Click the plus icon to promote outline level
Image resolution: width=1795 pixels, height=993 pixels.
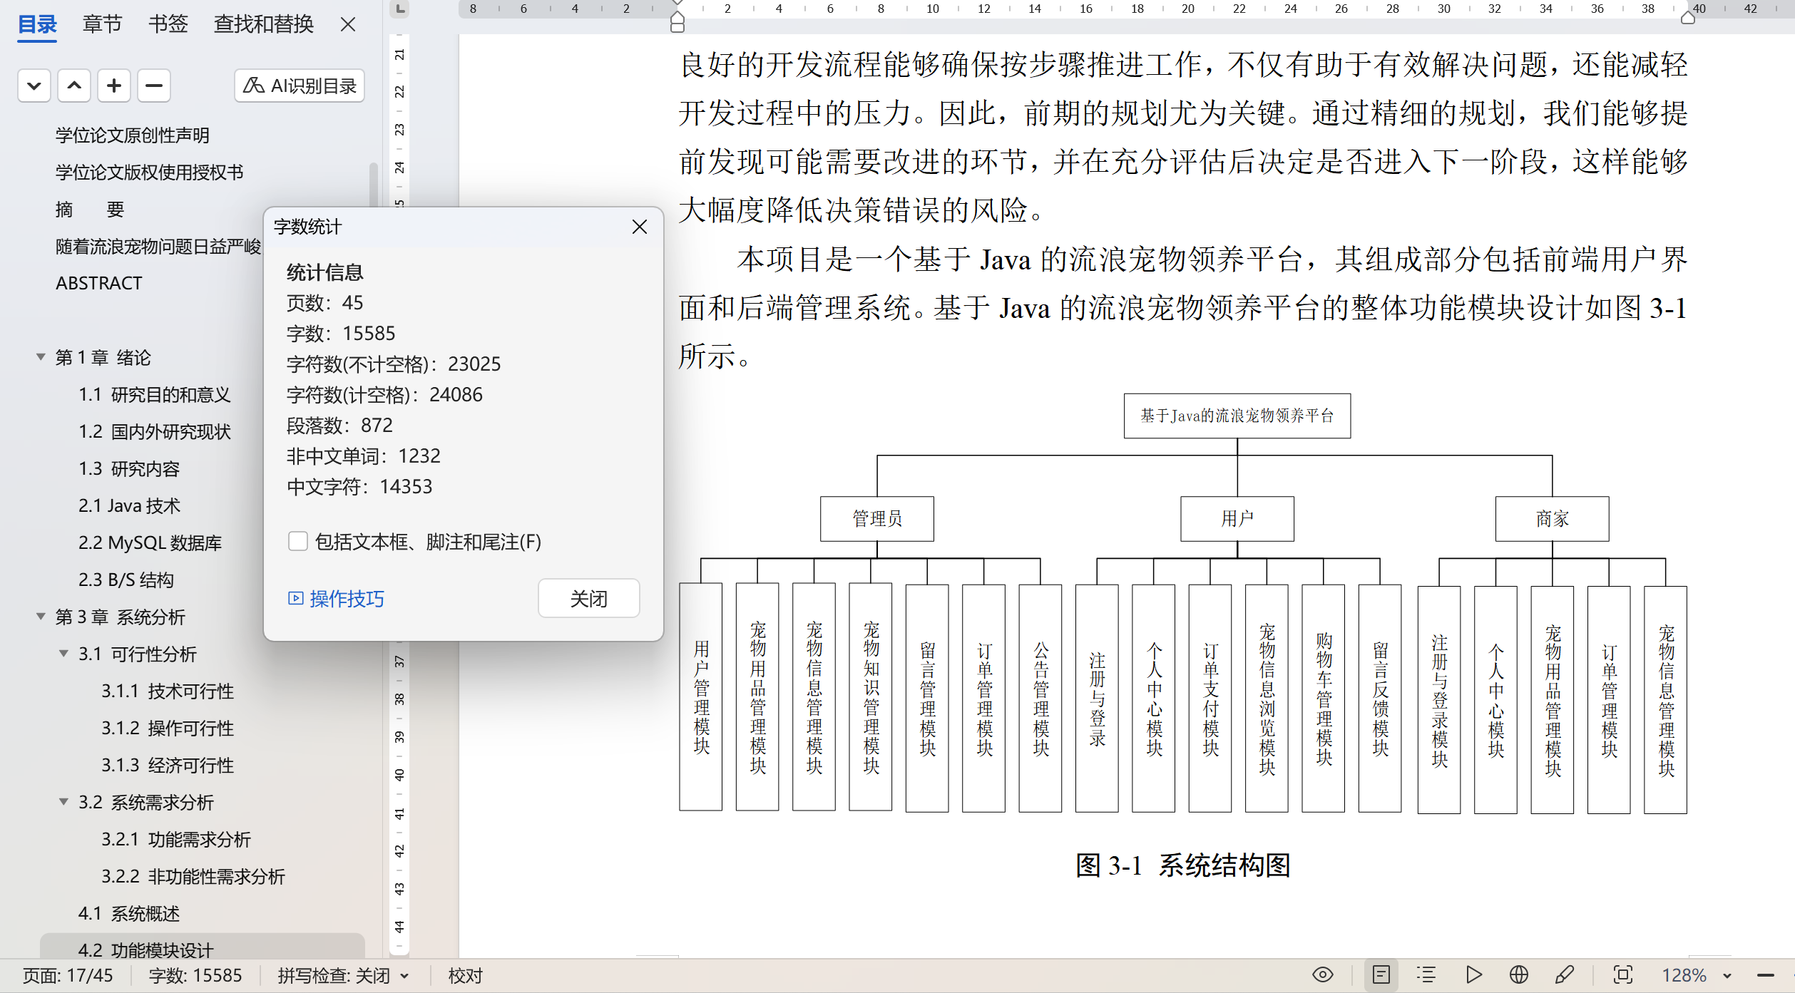[114, 86]
